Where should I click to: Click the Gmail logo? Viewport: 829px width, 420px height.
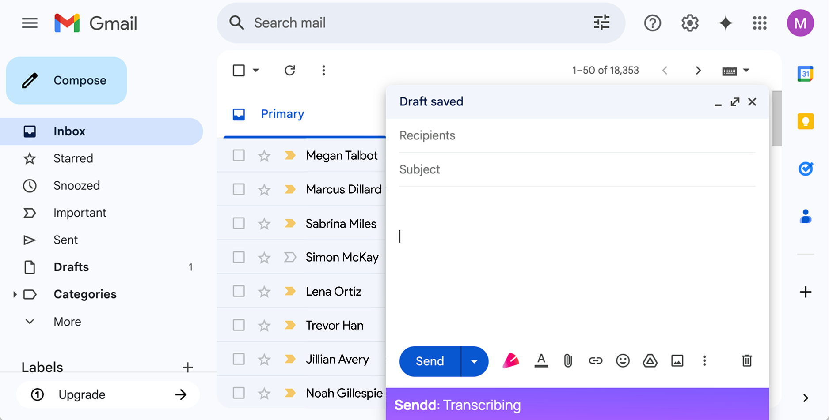[95, 23]
